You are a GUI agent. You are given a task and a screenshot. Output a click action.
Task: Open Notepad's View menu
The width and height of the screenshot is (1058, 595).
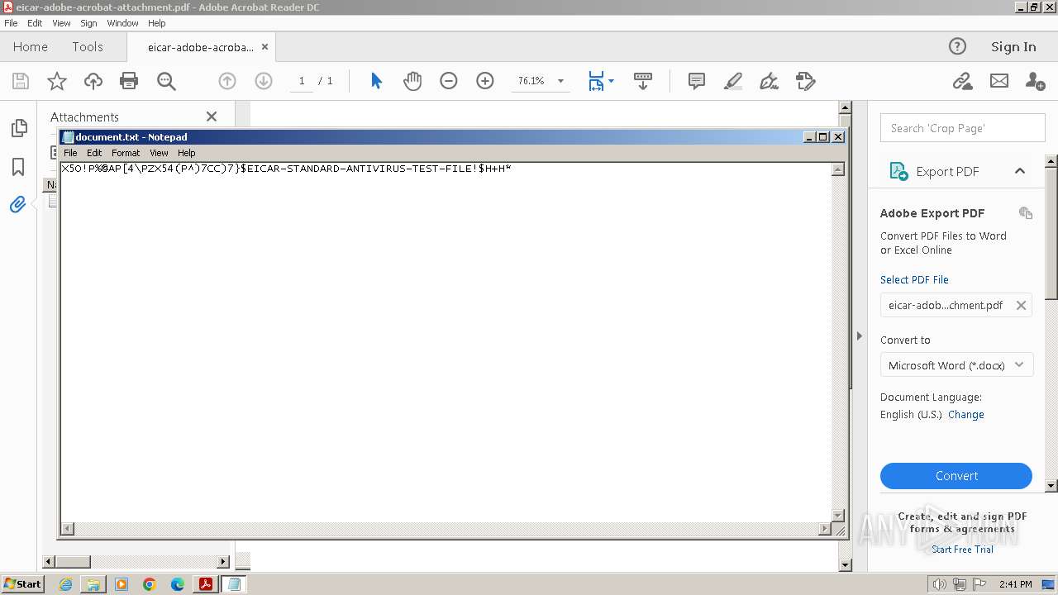tap(159, 153)
